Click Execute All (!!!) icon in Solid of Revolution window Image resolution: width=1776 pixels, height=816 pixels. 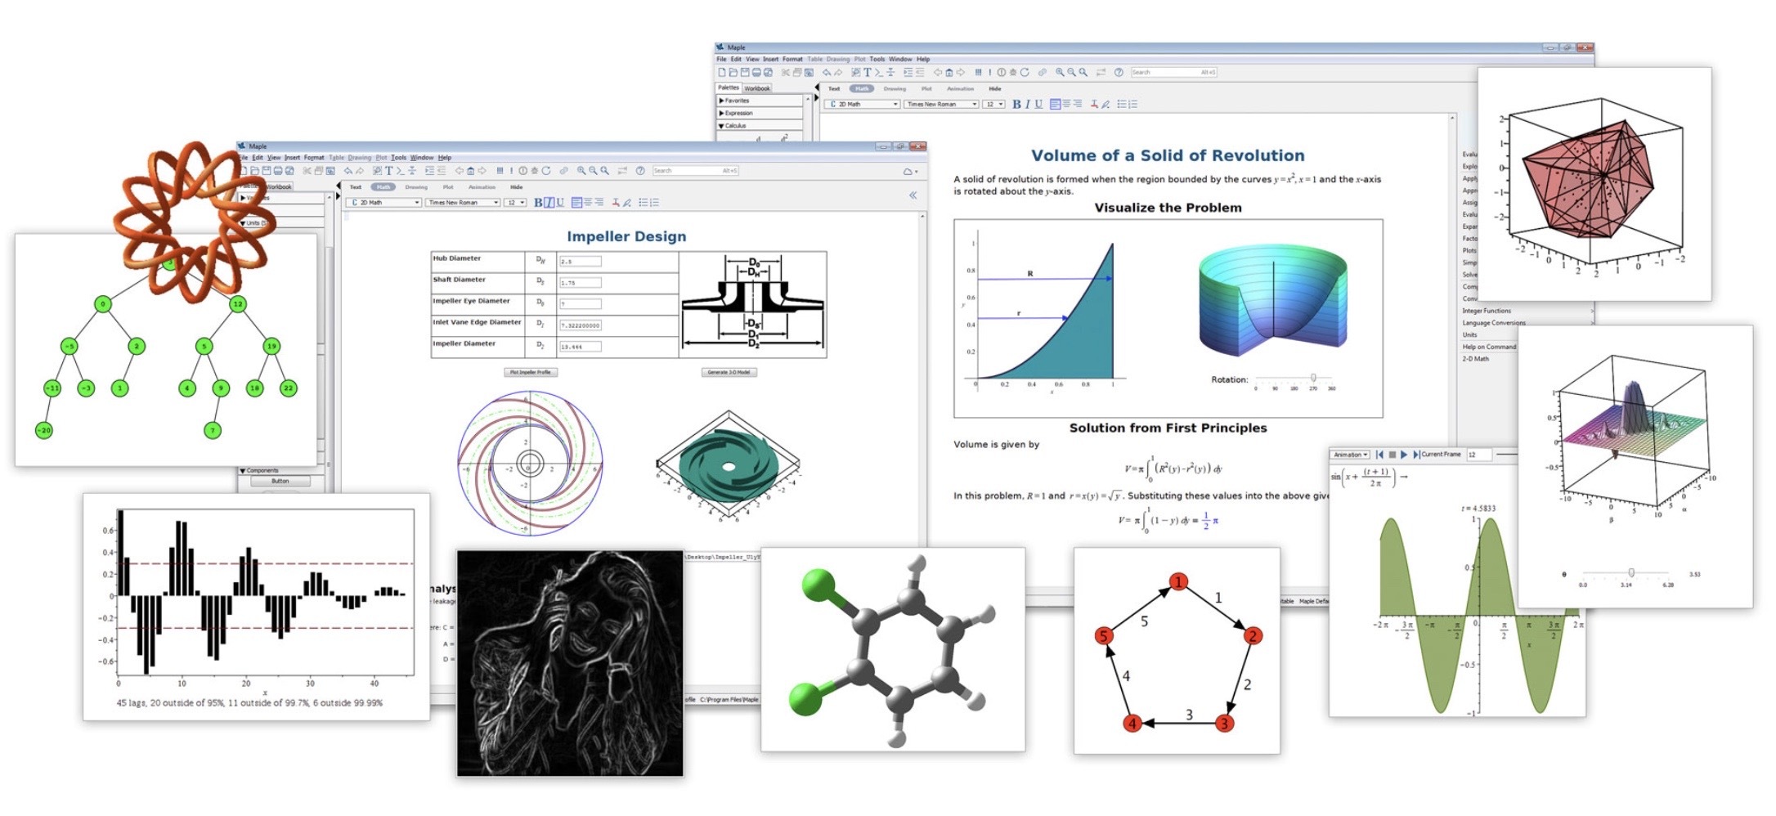point(978,73)
